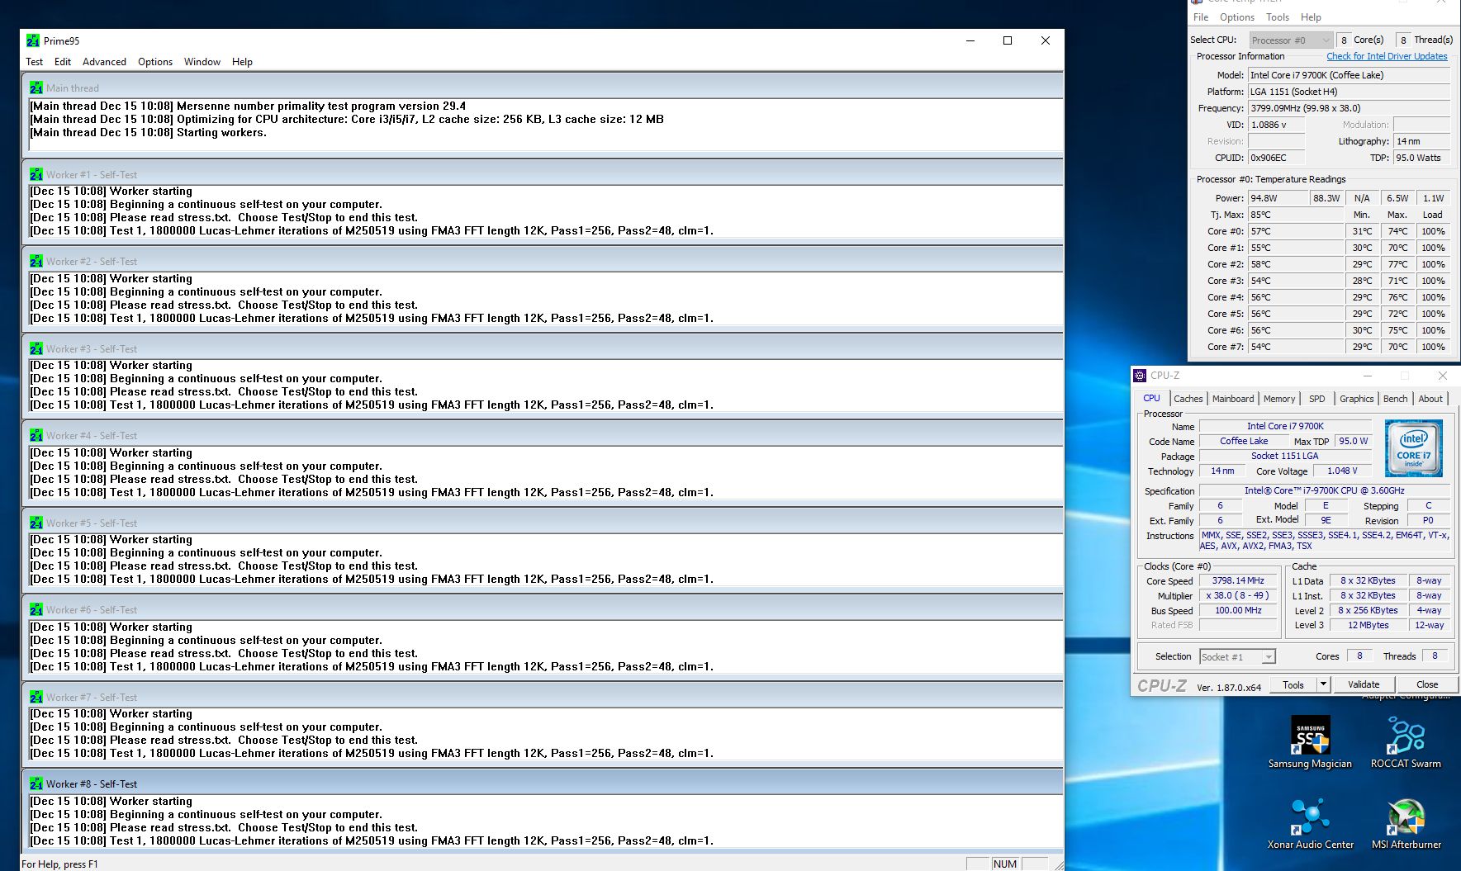Click the Core #0 temperature reading 57°C
This screenshot has height=871, width=1461.
(1296, 231)
